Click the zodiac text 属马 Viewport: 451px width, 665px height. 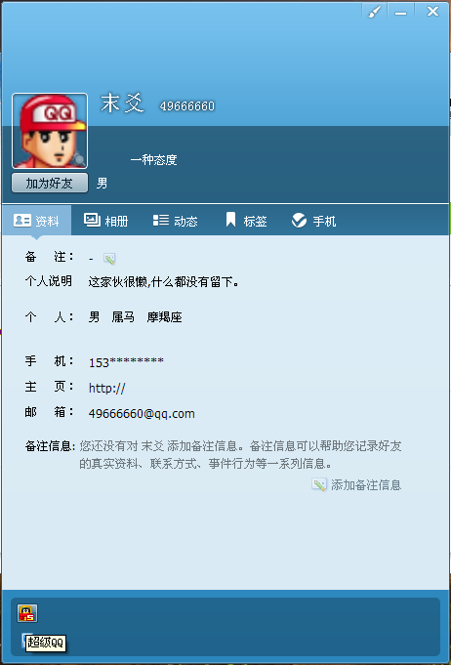click(123, 317)
